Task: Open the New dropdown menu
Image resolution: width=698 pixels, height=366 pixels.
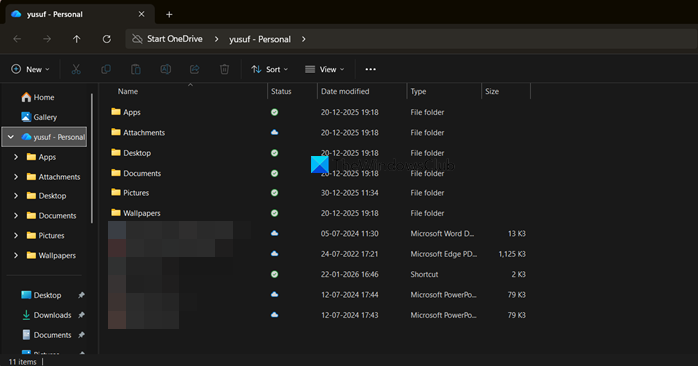Action: 30,69
